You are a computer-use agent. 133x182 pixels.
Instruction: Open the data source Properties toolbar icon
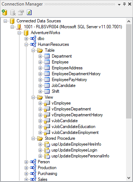[21, 12]
